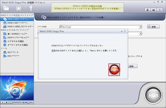Click the DVDディスクの完全バックアップ section header

[x=17, y=15]
